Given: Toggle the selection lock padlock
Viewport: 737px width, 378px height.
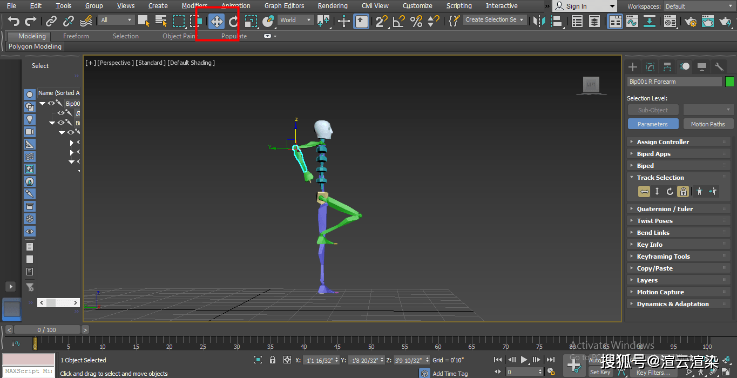Looking at the screenshot, I should tap(272, 360).
